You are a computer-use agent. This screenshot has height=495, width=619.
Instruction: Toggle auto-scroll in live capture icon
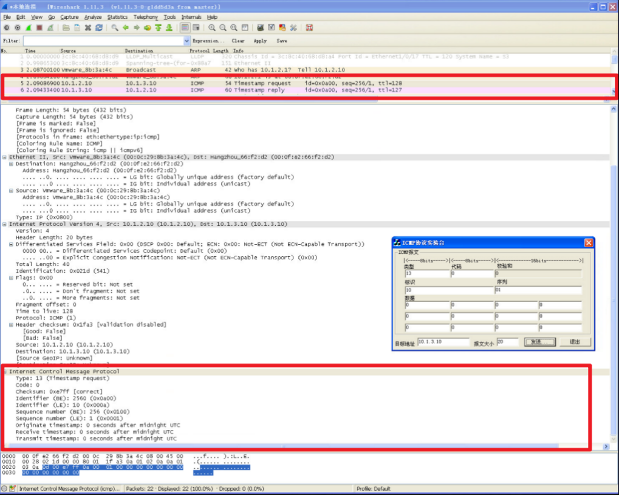[x=196, y=28]
